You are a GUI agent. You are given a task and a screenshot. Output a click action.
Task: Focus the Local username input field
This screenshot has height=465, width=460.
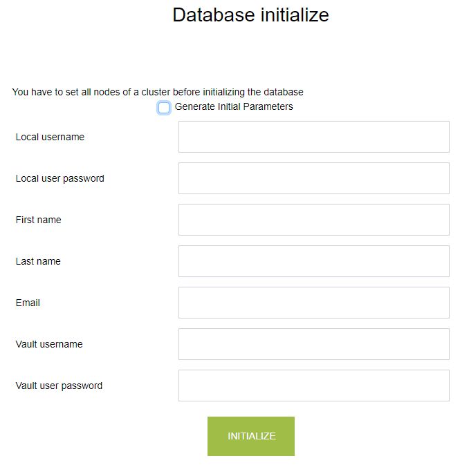pyautogui.click(x=313, y=137)
